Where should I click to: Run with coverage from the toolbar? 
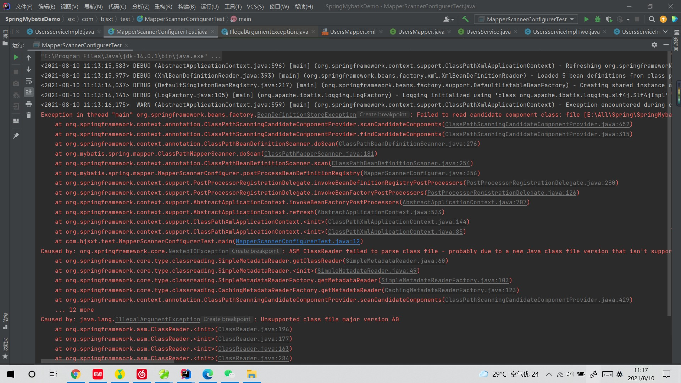tap(609, 19)
